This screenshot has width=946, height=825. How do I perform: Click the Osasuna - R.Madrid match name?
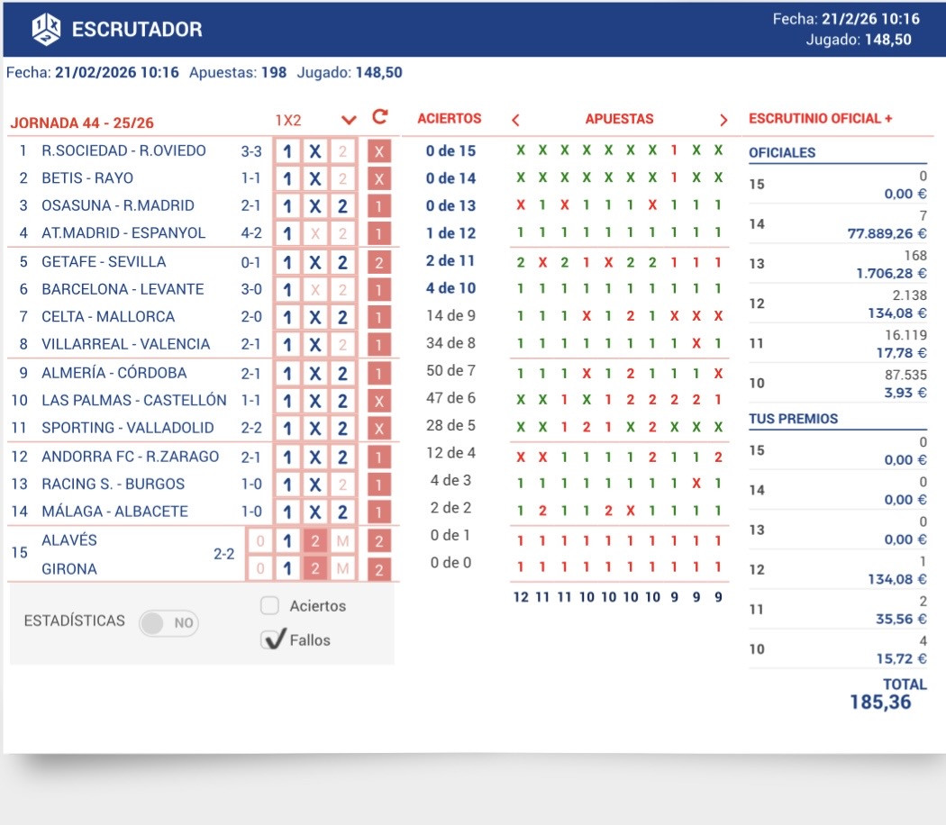click(x=118, y=205)
